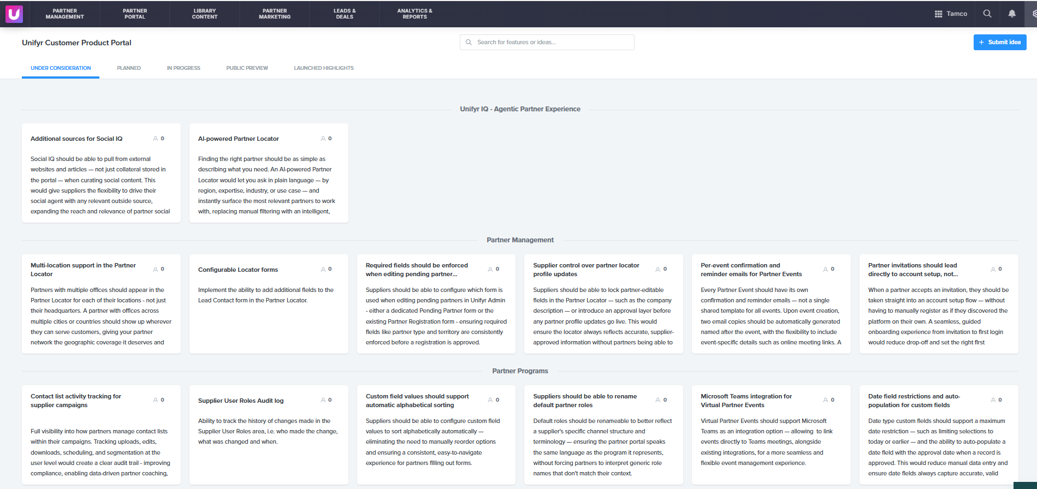
Task: Click the Tamco account label
Action: 957,14
